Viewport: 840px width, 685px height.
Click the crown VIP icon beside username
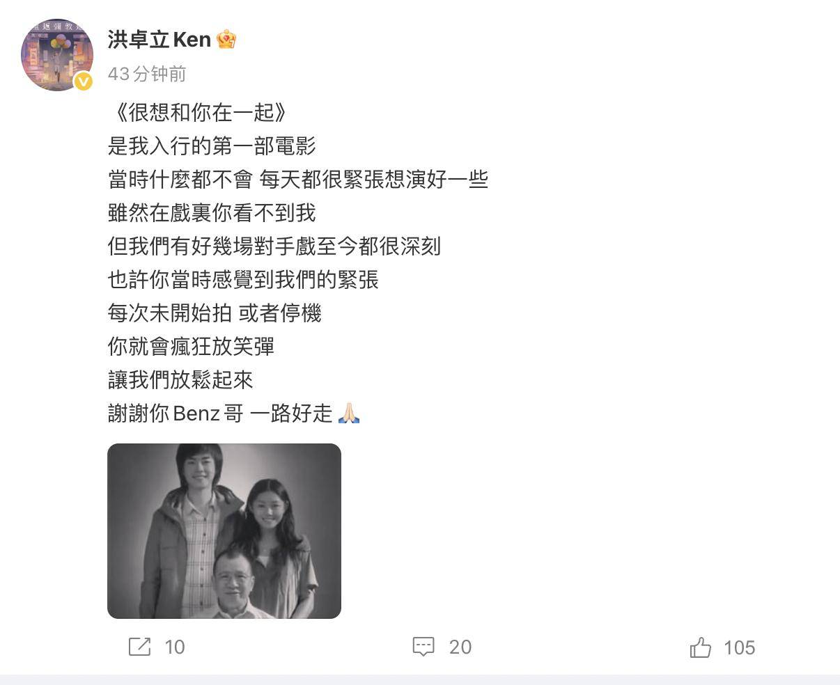point(226,40)
